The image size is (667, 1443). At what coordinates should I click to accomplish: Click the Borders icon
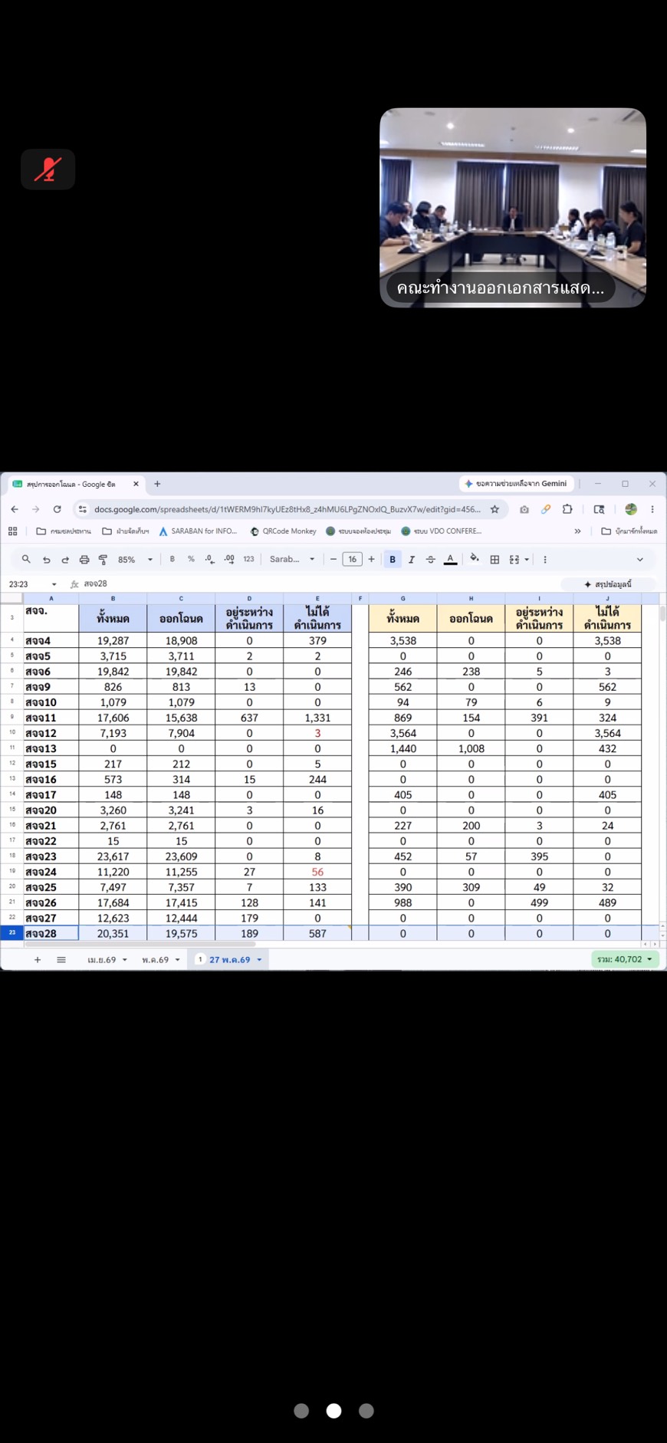(495, 560)
